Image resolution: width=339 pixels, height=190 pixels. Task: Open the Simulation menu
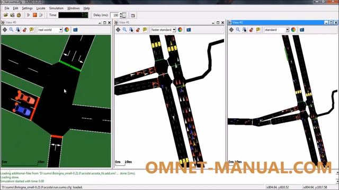point(56,8)
